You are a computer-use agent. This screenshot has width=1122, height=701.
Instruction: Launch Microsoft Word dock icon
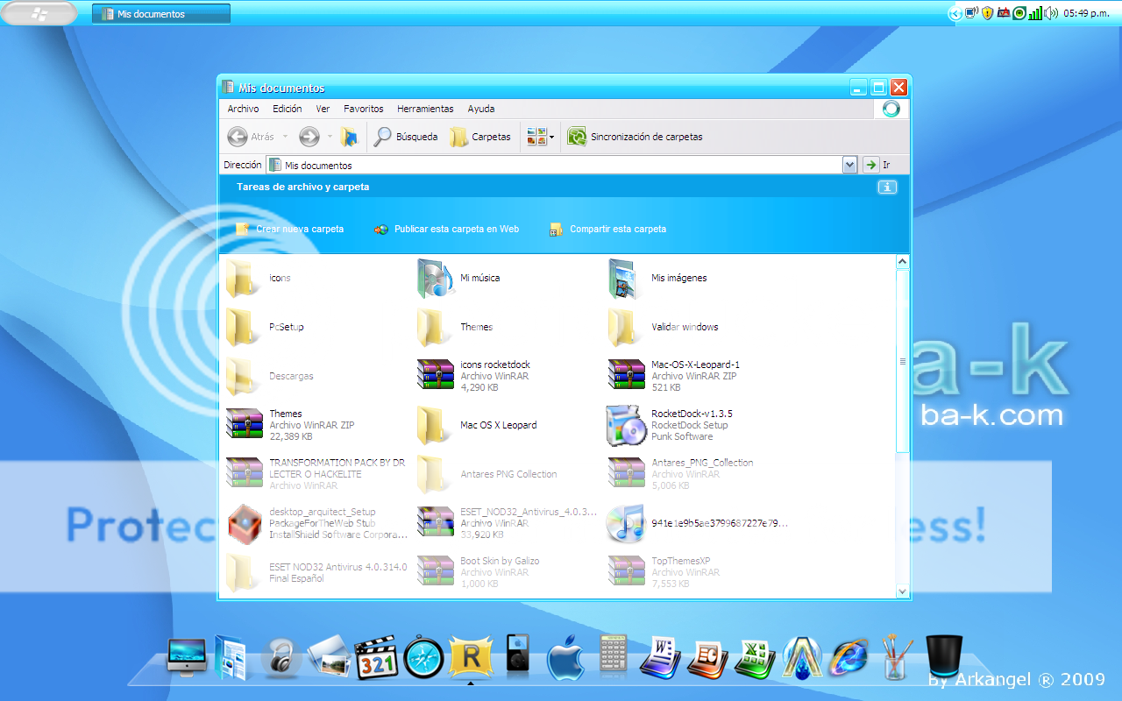point(660,658)
